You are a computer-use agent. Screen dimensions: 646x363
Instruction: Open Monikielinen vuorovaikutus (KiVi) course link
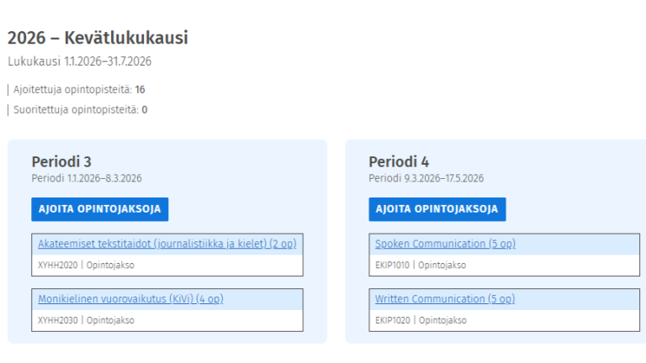coord(130,298)
